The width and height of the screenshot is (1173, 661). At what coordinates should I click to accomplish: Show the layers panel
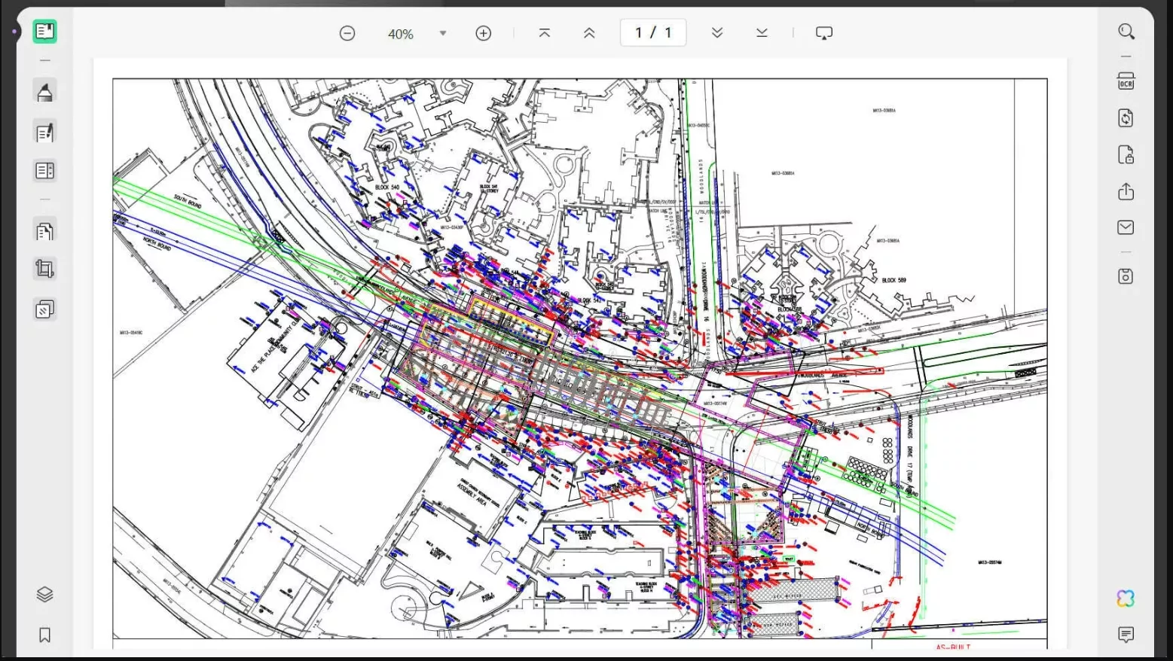pyautogui.click(x=44, y=594)
